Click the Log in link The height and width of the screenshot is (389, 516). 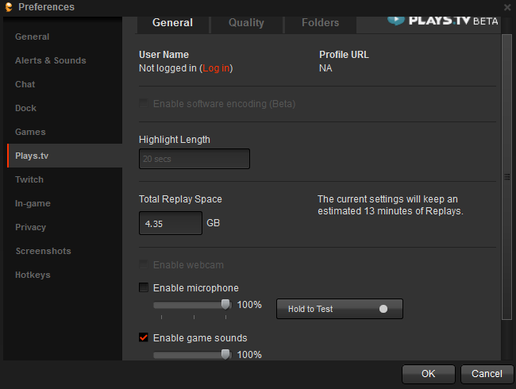[216, 68]
